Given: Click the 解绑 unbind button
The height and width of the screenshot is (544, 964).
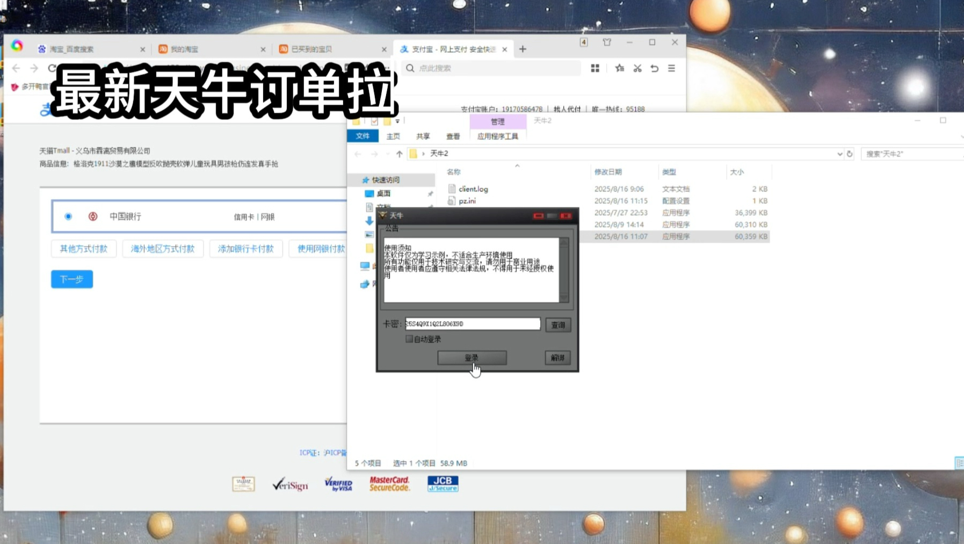Looking at the screenshot, I should tap(557, 358).
